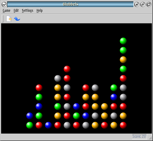Click the green ball at bottom-left corner
The width and height of the screenshot is (153, 141).
[30, 125]
